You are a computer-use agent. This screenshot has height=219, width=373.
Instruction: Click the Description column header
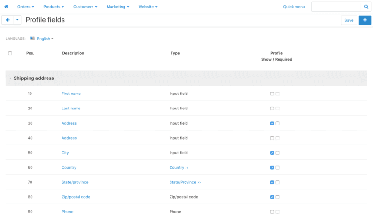pyautogui.click(x=73, y=53)
